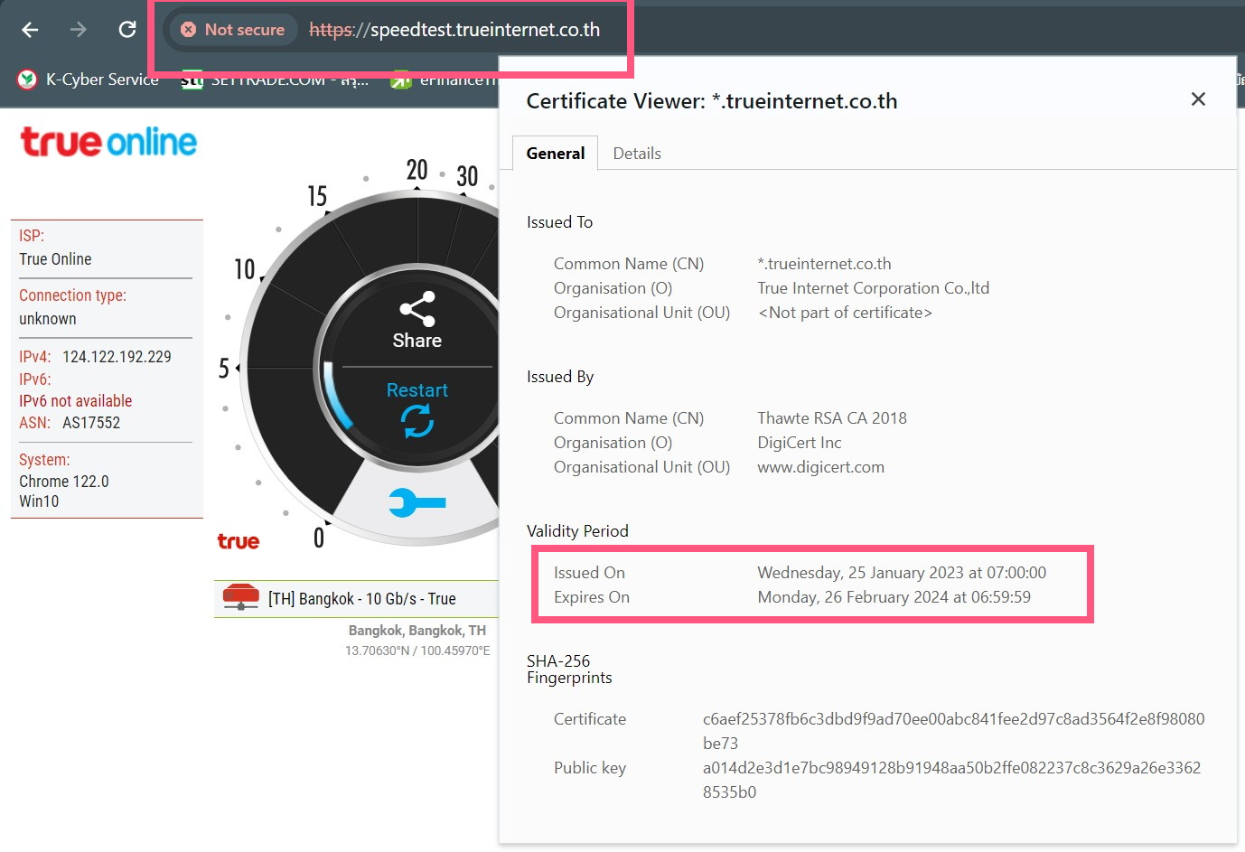The image size is (1245, 852).
Task: Click the IPv6 not available message
Action: coord(76,401)
